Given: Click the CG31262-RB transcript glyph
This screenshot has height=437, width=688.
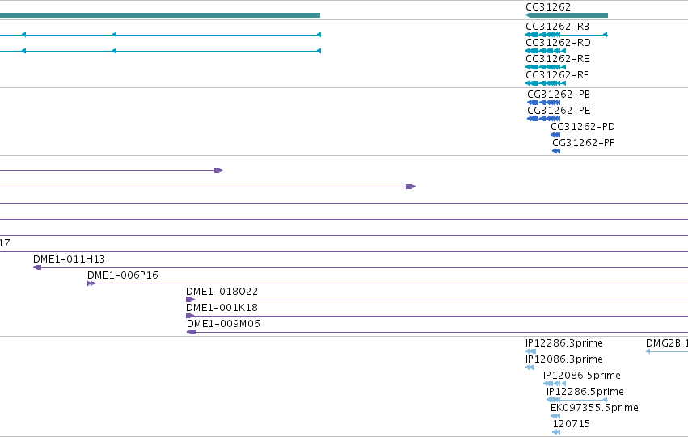Looking at the screenshot, I should click(x=567, y=35).
